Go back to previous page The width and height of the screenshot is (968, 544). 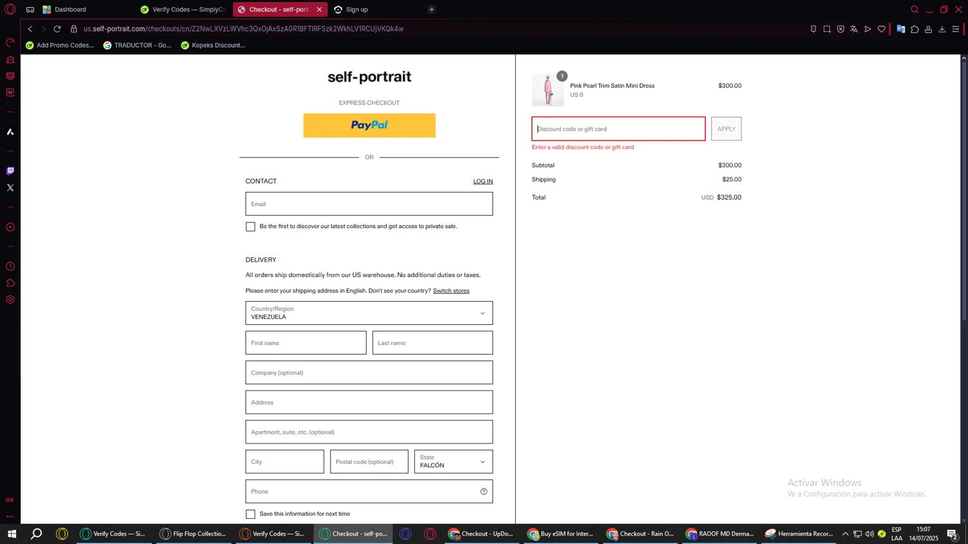click(x=30, y=29)
